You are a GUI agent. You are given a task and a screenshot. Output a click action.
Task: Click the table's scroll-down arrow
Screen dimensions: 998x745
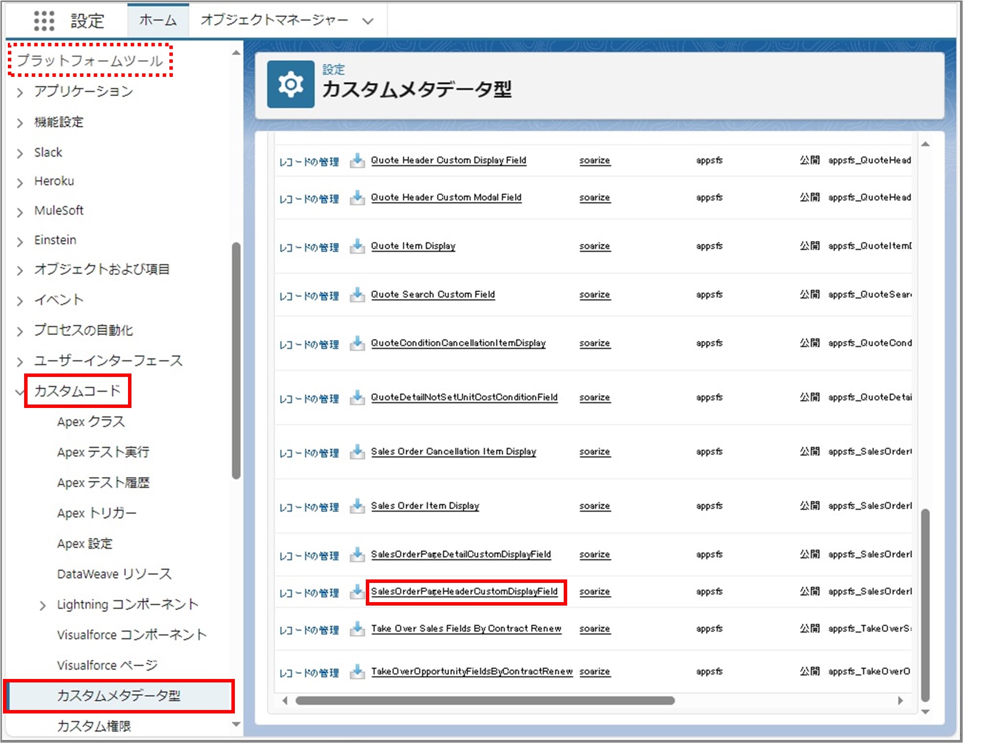point(925,712)
